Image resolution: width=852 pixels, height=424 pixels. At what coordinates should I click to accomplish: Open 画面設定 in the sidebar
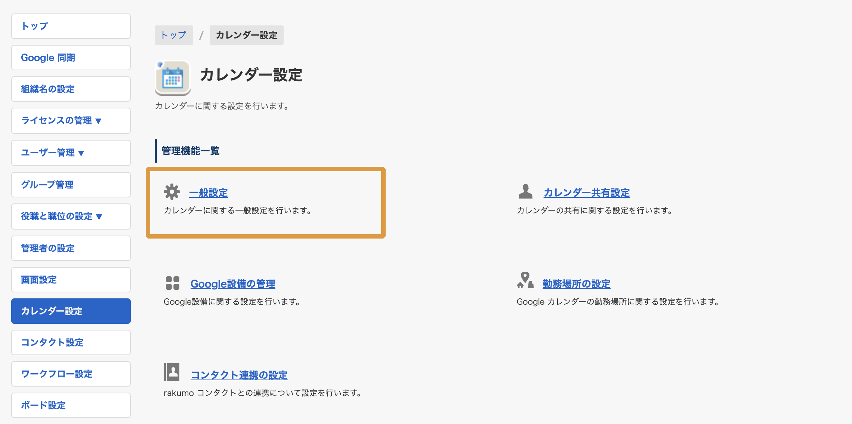(71, 280)
